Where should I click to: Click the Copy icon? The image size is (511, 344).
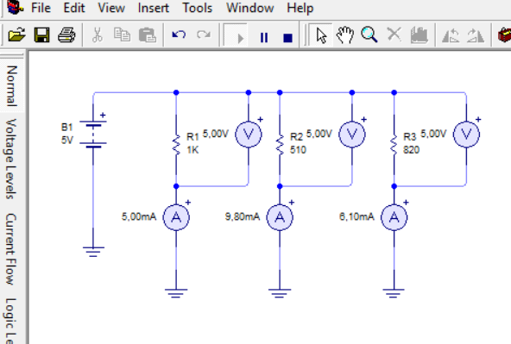[x=122, y=34]
